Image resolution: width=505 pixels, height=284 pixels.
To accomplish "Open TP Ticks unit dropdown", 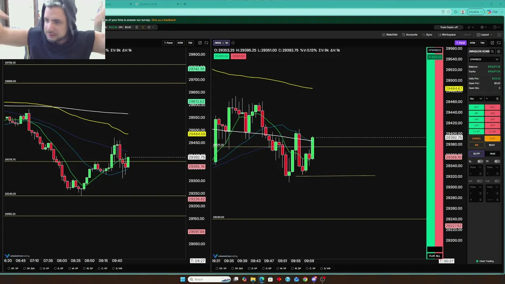I will (493, 167).
